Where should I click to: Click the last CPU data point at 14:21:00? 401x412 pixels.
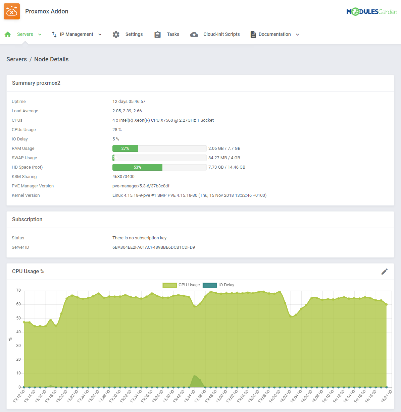pos(387,304)
